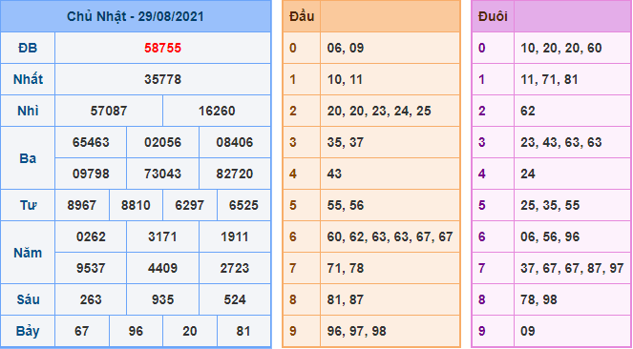Click the Ba row label
Screen dimensions: 633x349
[x=28, y=158]
